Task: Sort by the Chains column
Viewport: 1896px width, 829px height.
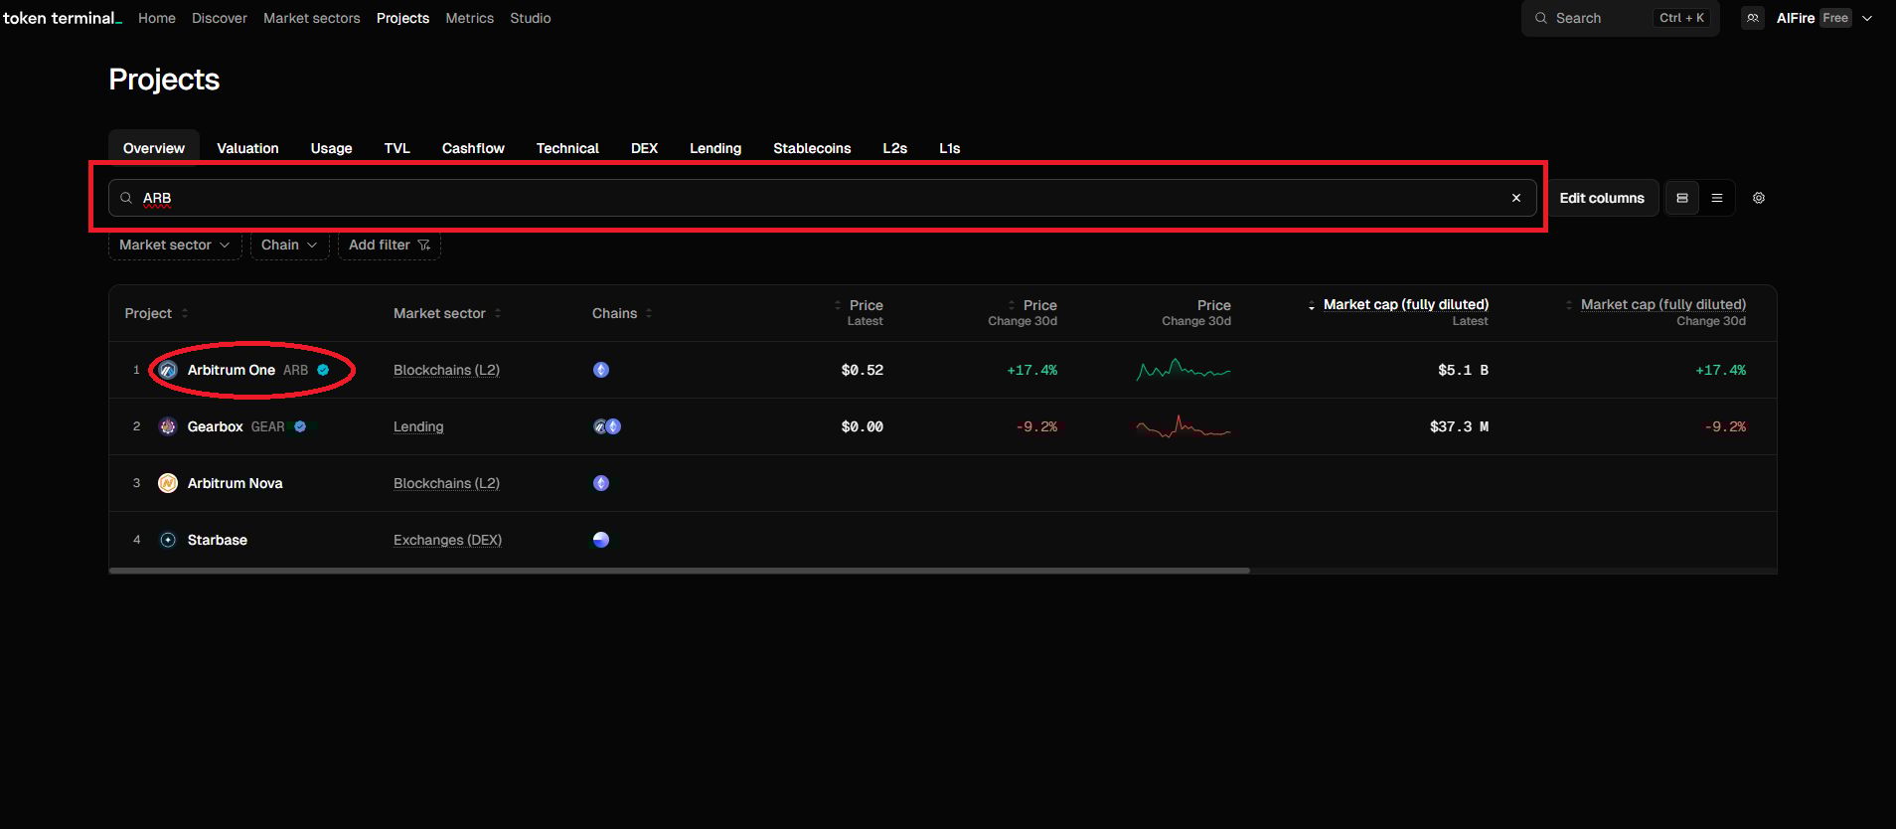Action: click(622, 313)
